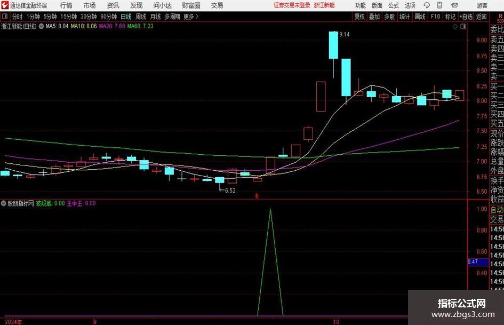Click the red $ marker under the candles
This screenshot has height=325, width=504.
[257, 196]
